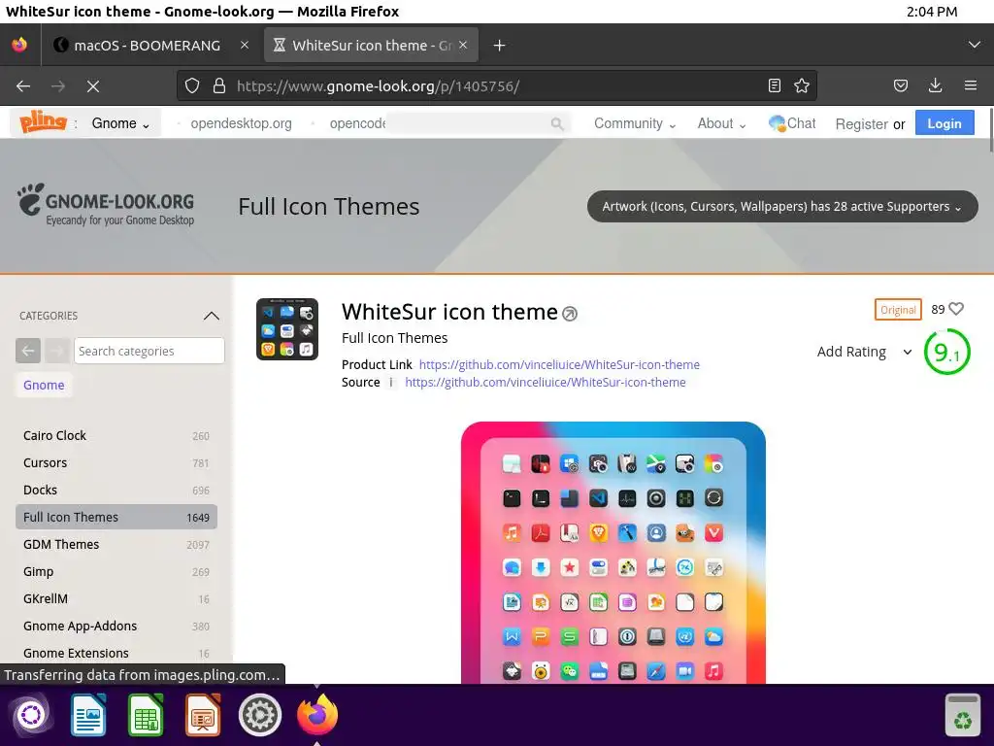Open the Gnome App-Addons category
This screenshot has height=746, width=994.
tap(116, 627)
